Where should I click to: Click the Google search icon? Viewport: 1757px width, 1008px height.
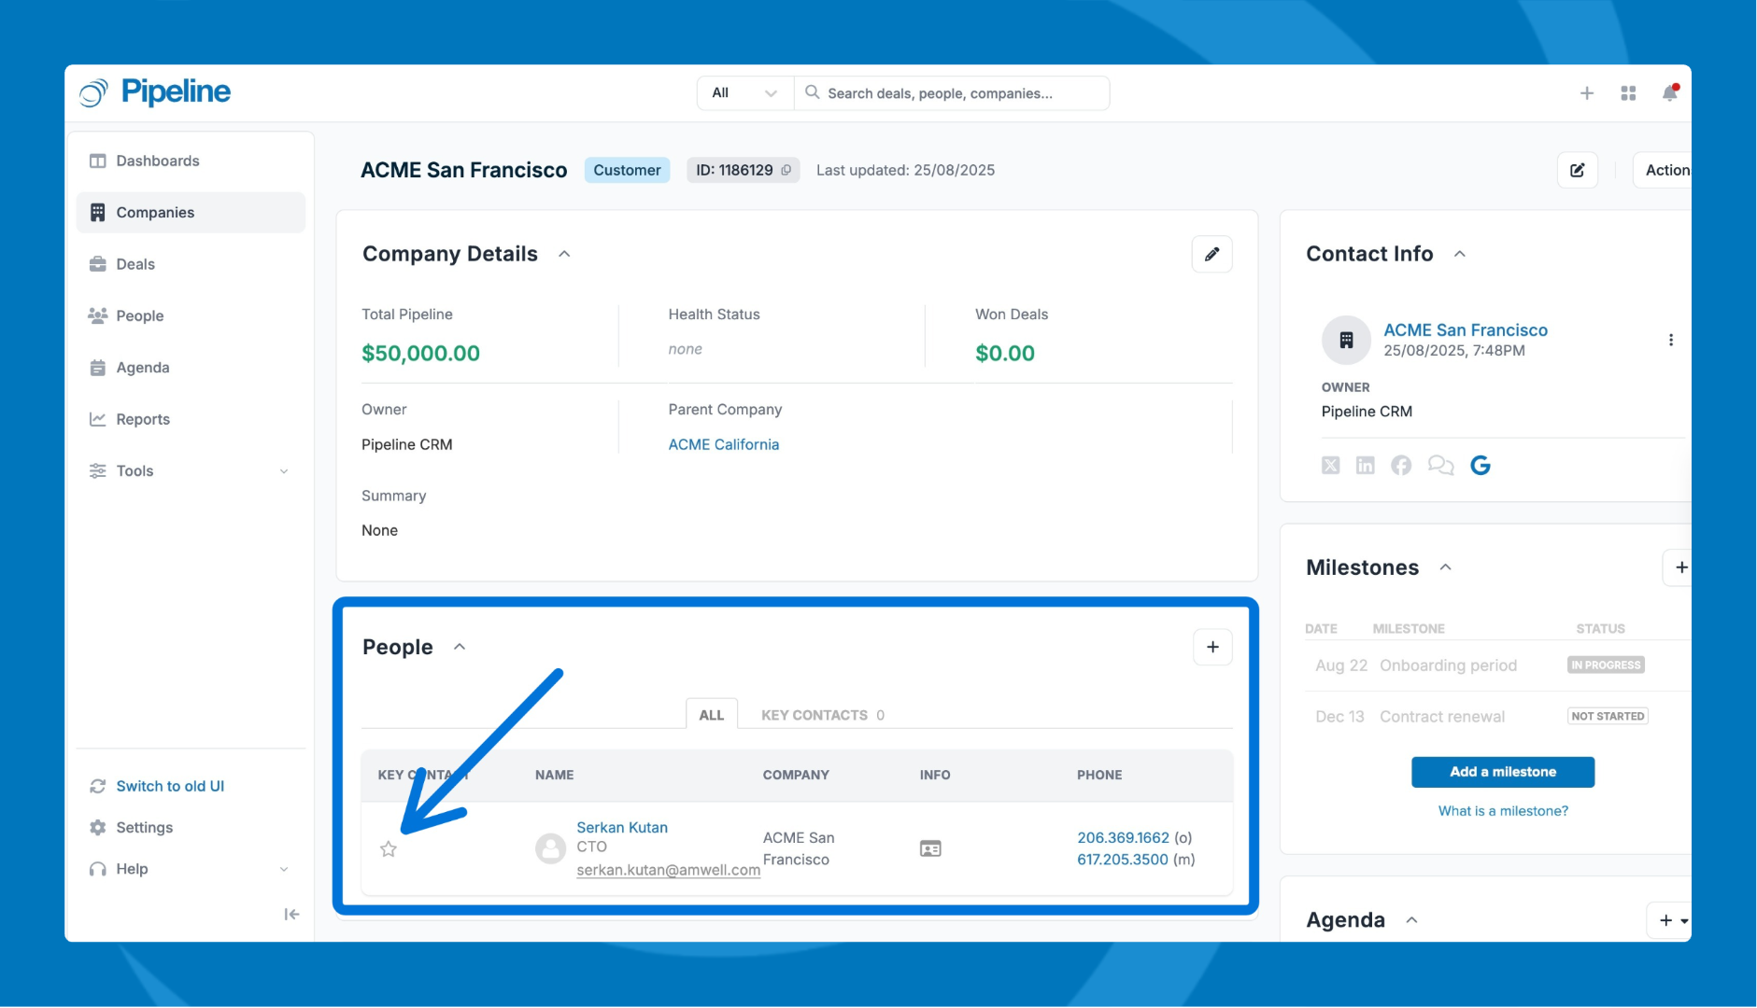1481,465
